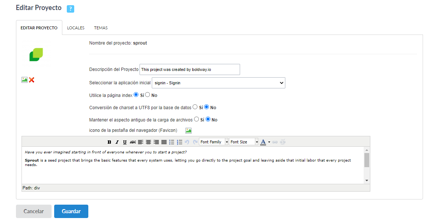Upload a favicon via image icon

pos(189,130)
